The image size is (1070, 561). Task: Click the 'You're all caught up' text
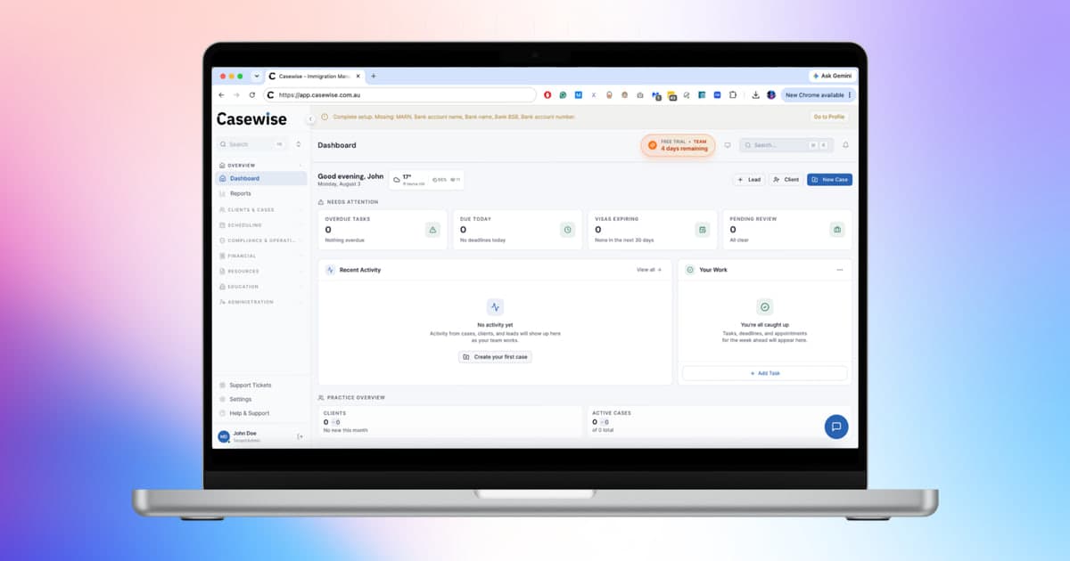coord(764,325)
